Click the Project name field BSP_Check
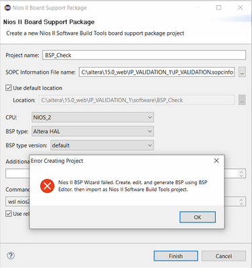The height and width of the screenshot is (268, 252). click(x=144, y=55)
